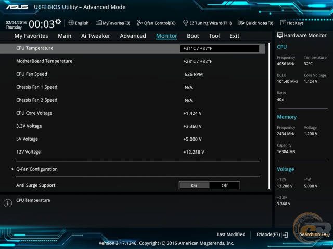The width and height of the screenshot is (333, 249).
Task: Click MyFavorite(F3) label
Action: tap(117, 23)
